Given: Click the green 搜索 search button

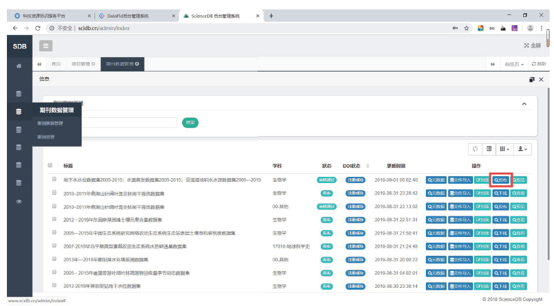Looking at the screenshot, I should [x=190, y=122].
